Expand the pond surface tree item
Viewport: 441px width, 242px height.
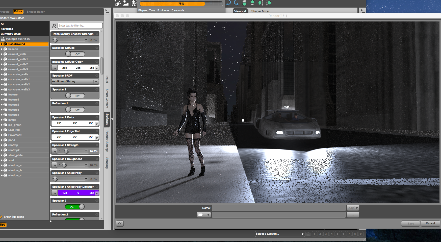2,140
